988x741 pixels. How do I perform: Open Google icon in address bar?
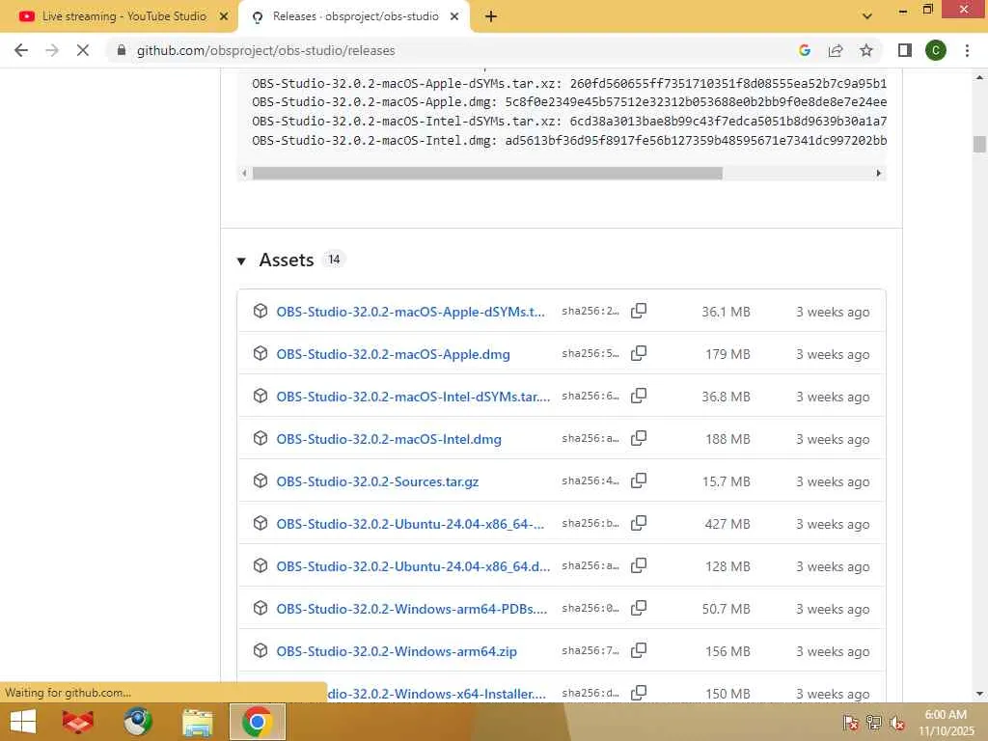(x=805, y=50)
